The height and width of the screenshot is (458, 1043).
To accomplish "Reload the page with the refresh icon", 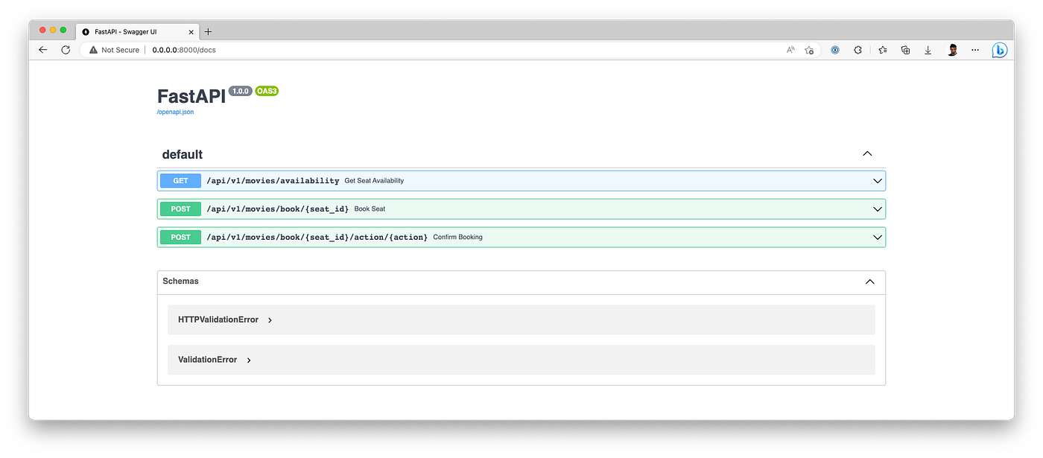I will point(66,50).
